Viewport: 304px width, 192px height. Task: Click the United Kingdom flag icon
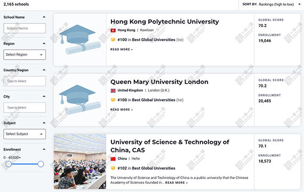point(113,91)
